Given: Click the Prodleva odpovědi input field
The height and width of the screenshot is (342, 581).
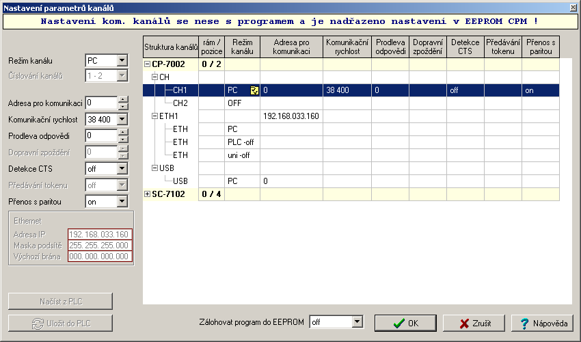Looking at the screenshot, I should point(102,135).
